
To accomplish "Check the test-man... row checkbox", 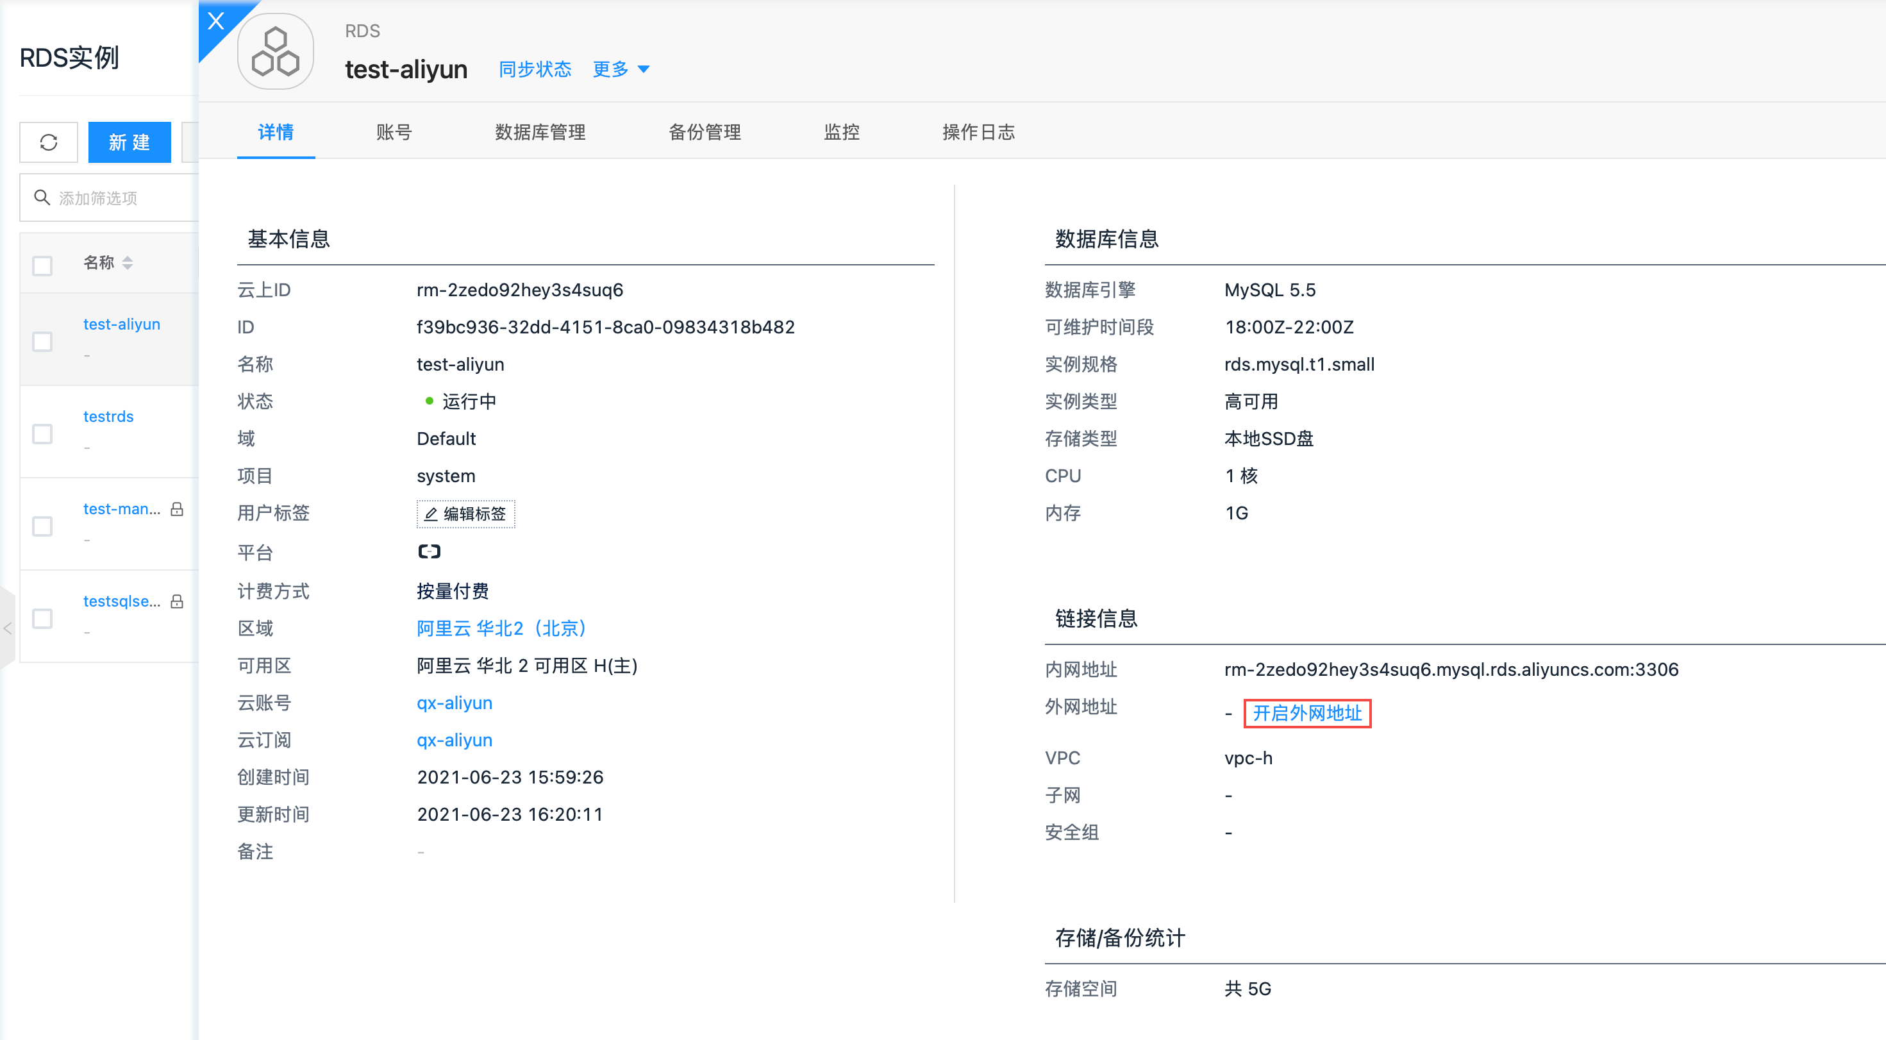I will click(x=42, y=526).
